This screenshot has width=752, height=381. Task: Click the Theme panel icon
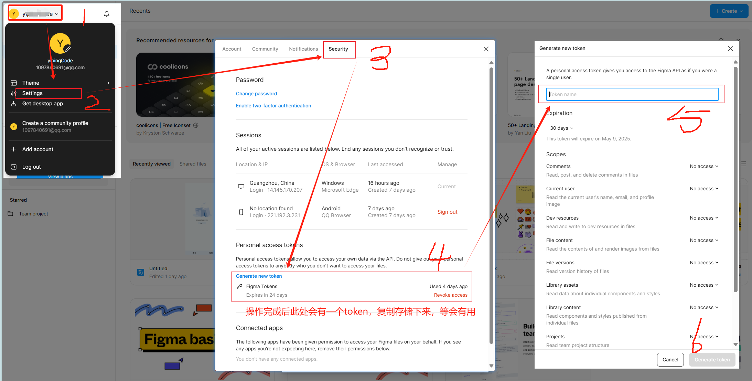(x=14, y=83)
